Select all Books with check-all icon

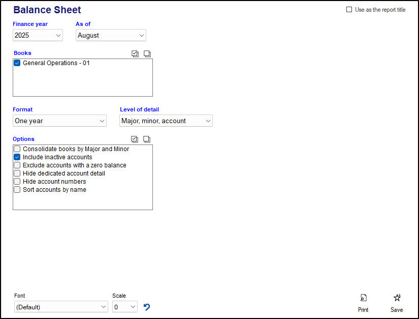[x=135, y=53]
